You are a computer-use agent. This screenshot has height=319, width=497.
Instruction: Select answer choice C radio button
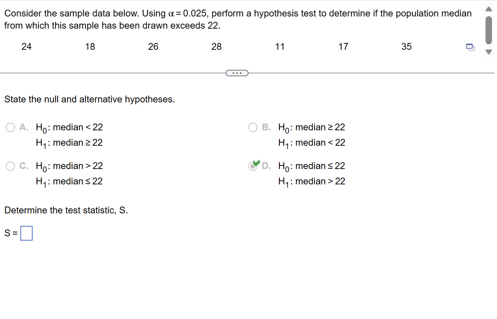tap(10, 166)
